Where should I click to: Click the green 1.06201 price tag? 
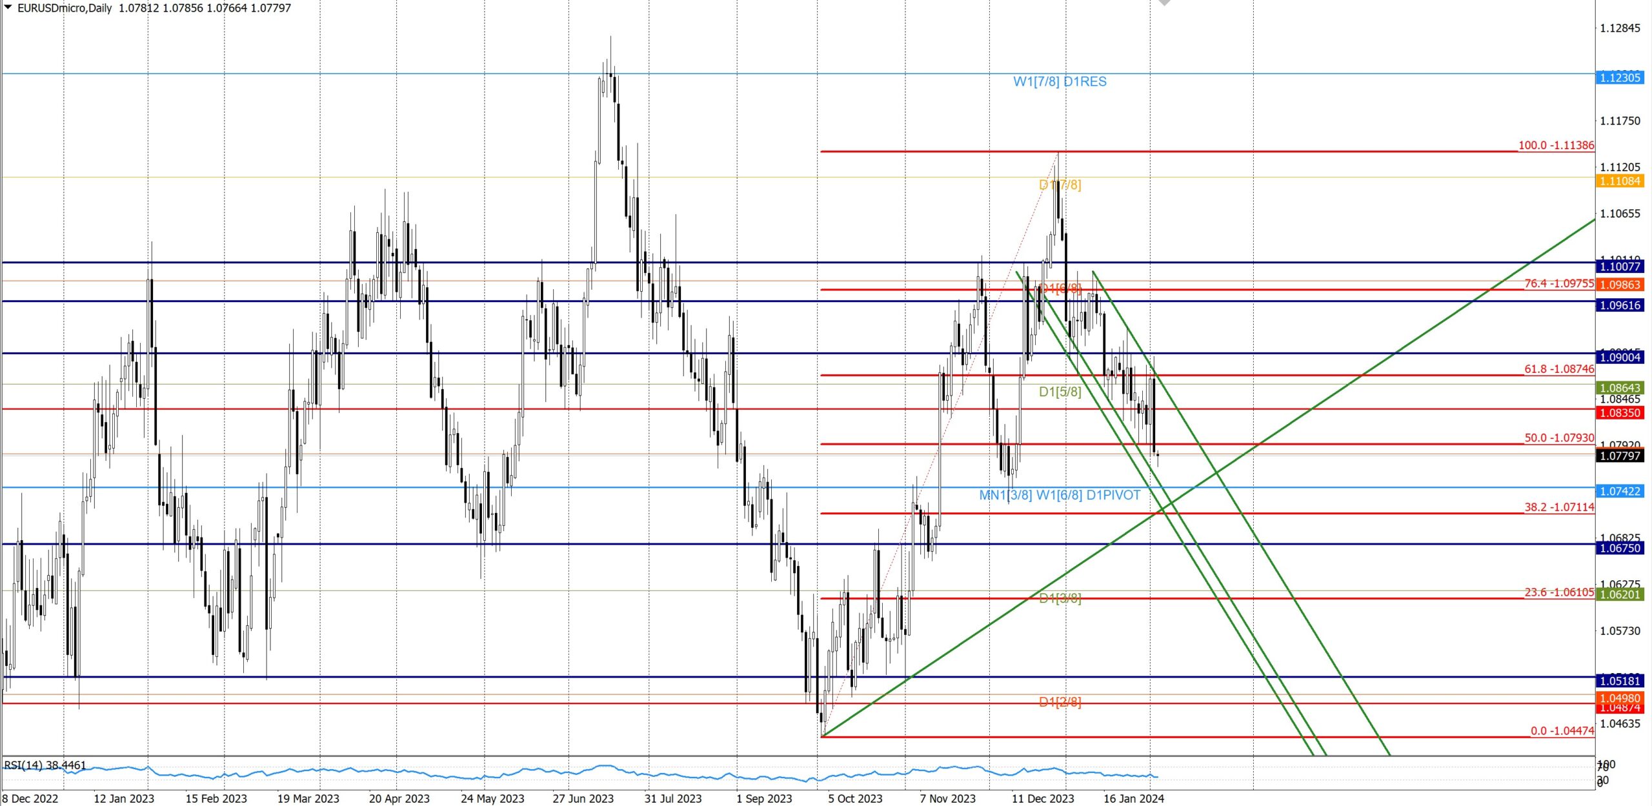(x=1620, y=594)
